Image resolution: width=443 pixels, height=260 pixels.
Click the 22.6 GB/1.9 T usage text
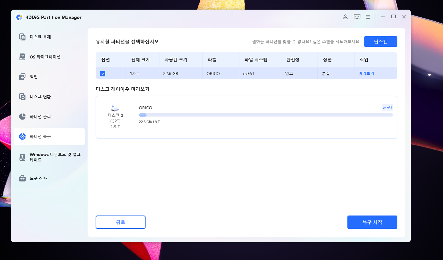(149, 122)
